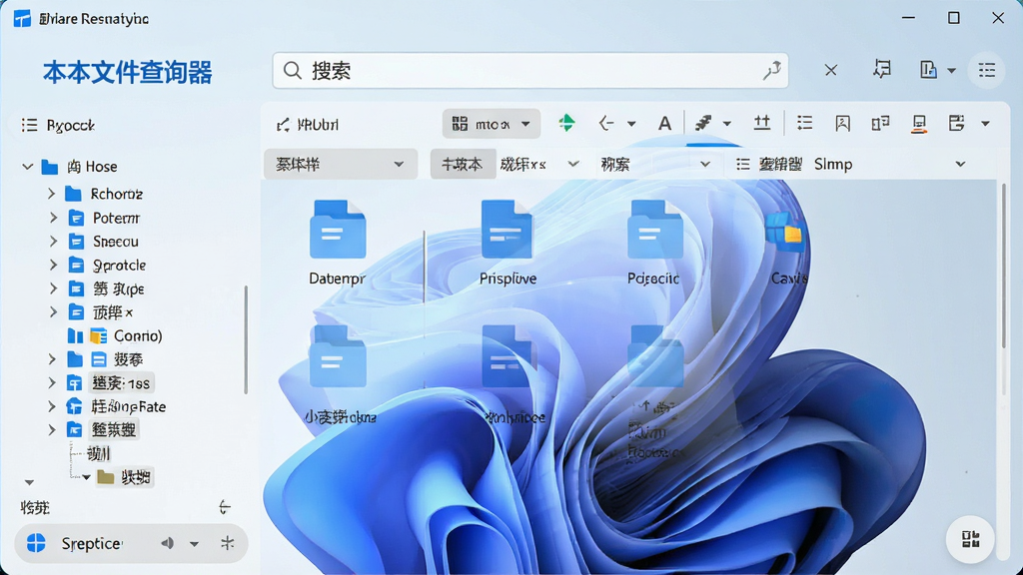Click the sidebar vertical scrollbar
The height and width of the screenshot is (575, 1023).
[246, 339]
